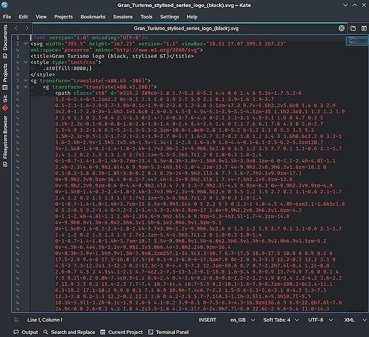Image resolution: width=369 pixels, height=337 pixels.
Task: Toggle the Output panel
Action: tap(25, 332)
